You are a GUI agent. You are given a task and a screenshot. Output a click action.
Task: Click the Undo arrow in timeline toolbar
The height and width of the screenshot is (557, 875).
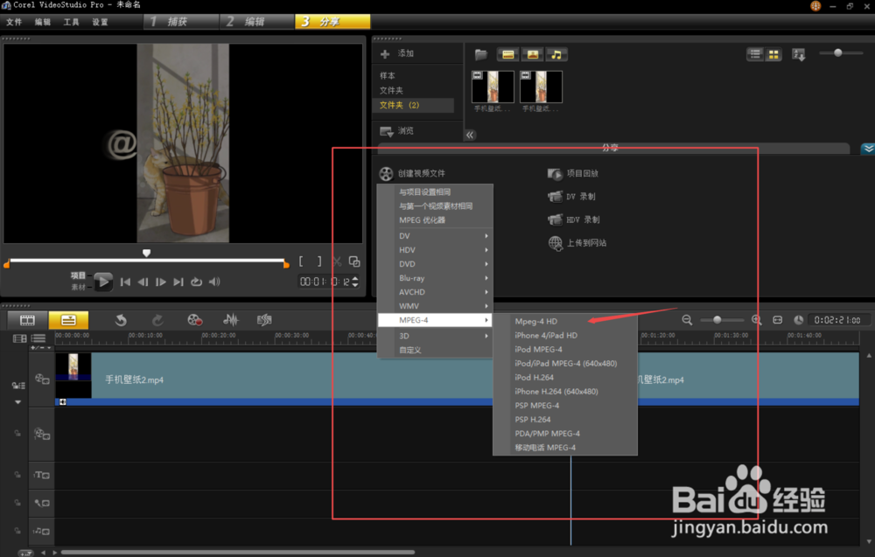(121, 320)
